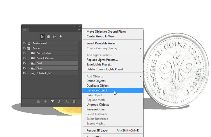Viewport: 211px width, 137px height.
Task: Select Duplicate Object menu entry
Action: click(x=97, y=86)
